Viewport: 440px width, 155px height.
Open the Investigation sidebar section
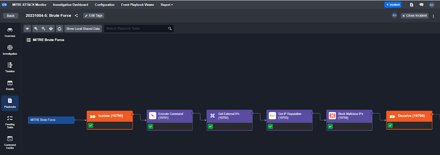pos(10,48)
